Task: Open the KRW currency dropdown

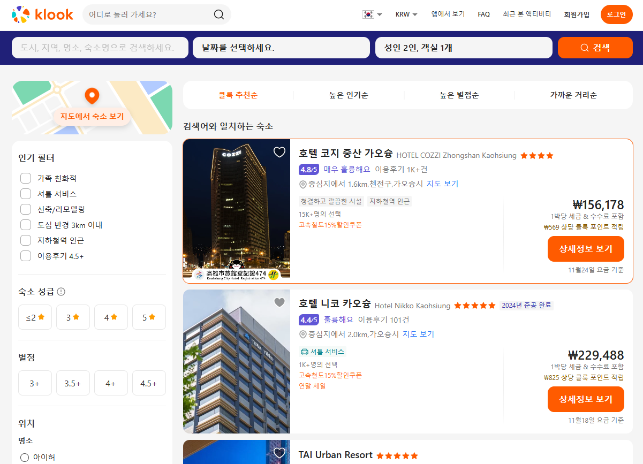Action: pyautogui.click(x=406, y=14)
